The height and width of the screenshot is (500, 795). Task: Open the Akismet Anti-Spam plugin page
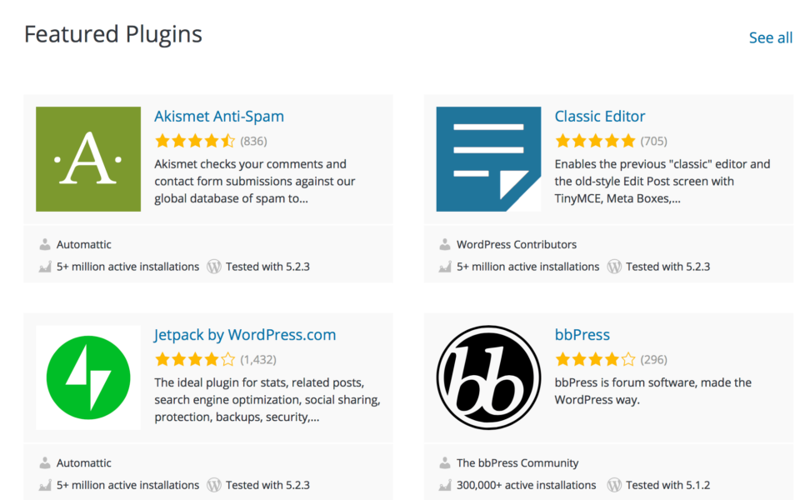pos(219,116)
